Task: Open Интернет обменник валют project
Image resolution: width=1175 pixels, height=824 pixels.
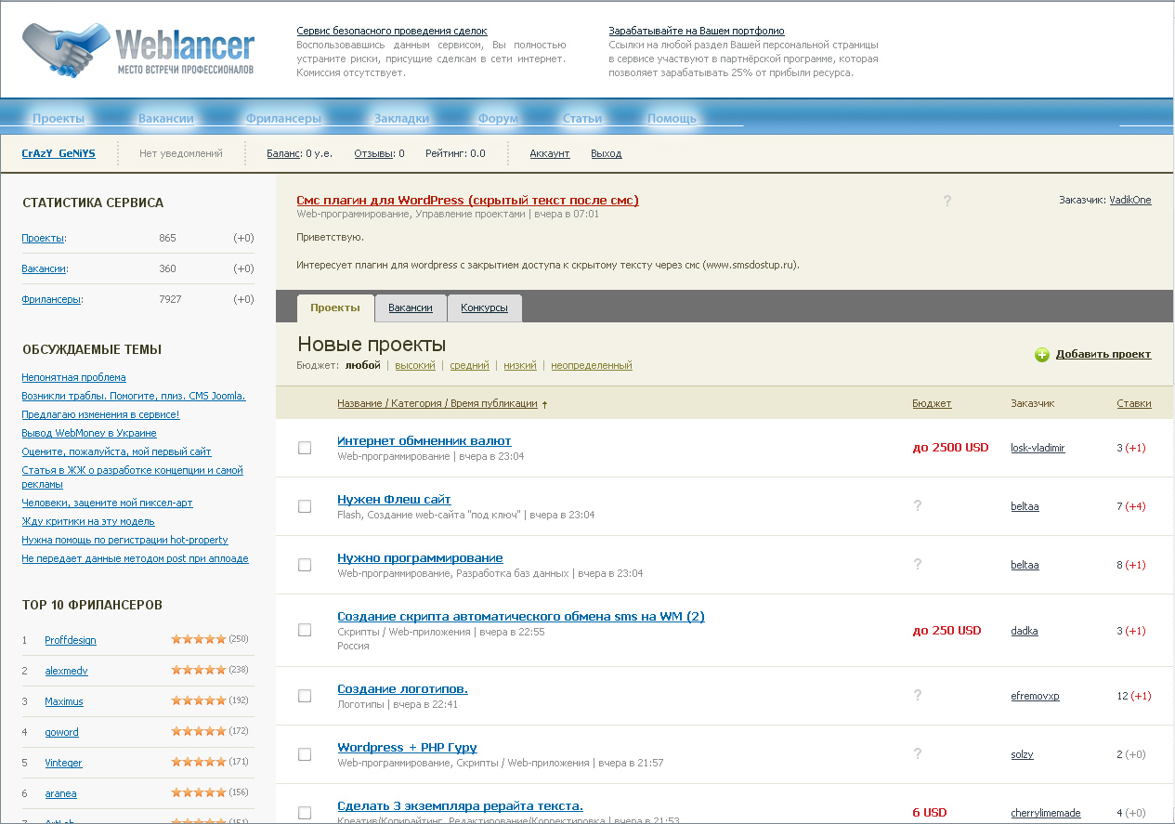Action: point(424,440)
